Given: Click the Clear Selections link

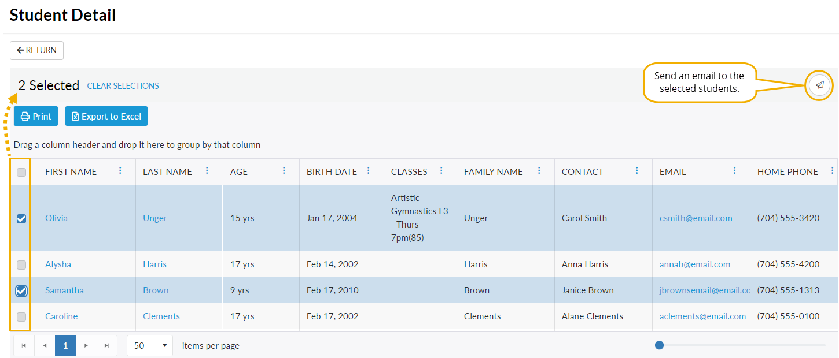Looking at the screenshot, I should [x=123, y=86].
